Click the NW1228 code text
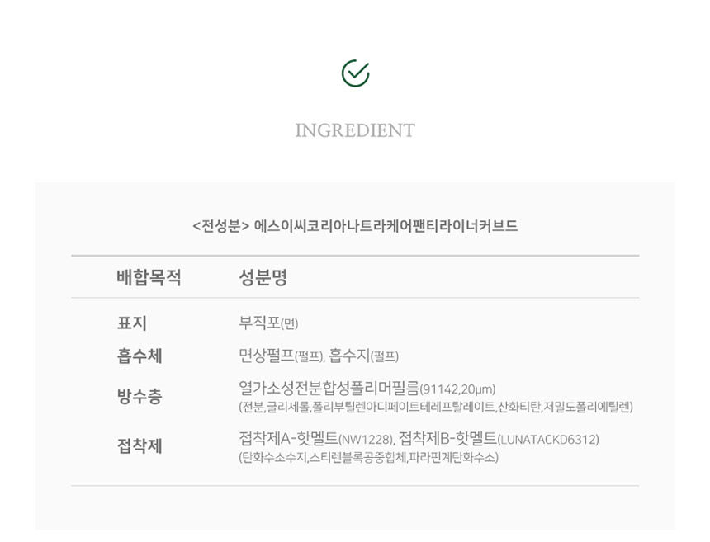 click(x=365, y=440)
